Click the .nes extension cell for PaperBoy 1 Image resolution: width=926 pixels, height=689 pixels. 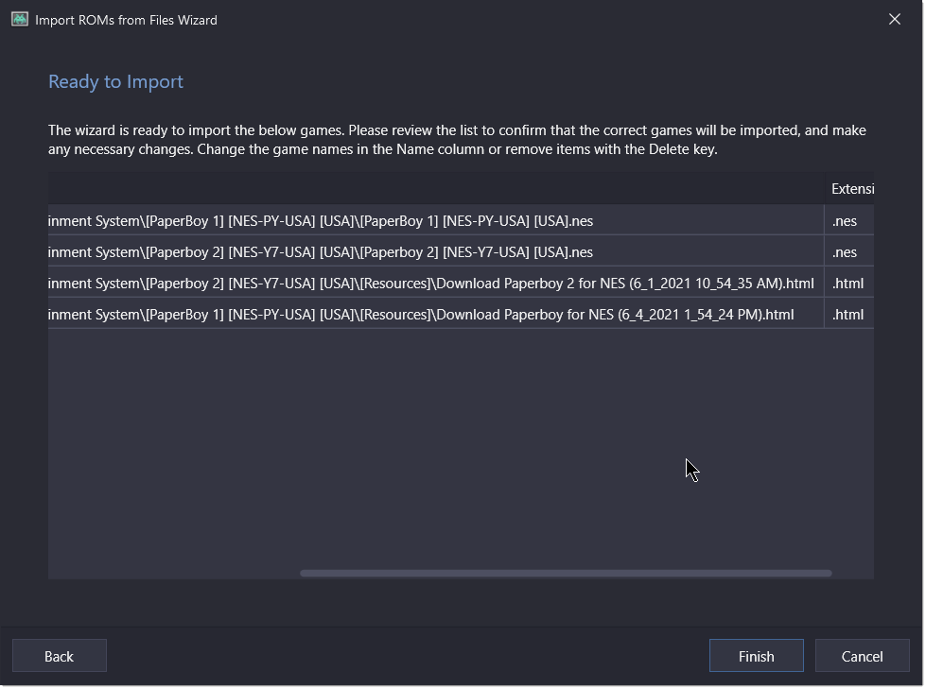(x=849, y=220)
